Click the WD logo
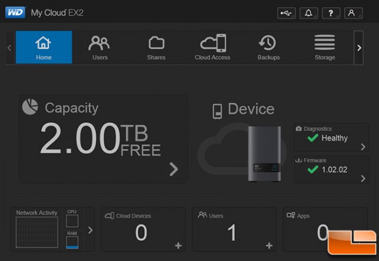 click(15, 12)
